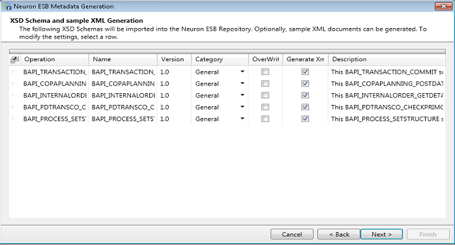The image size is (455, 245).
Task: Open Category dropdown for BAPI_COPAPLANNING row
Action: [x=242, y=83]
